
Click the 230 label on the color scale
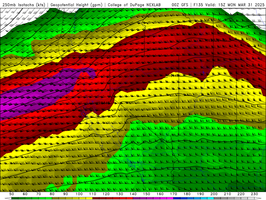tap(254, 194)
